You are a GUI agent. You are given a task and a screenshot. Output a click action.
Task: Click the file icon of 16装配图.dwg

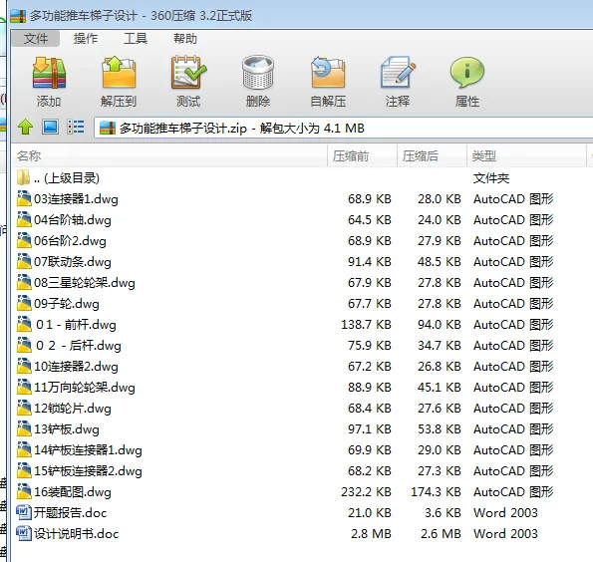(x=24, y=491)
